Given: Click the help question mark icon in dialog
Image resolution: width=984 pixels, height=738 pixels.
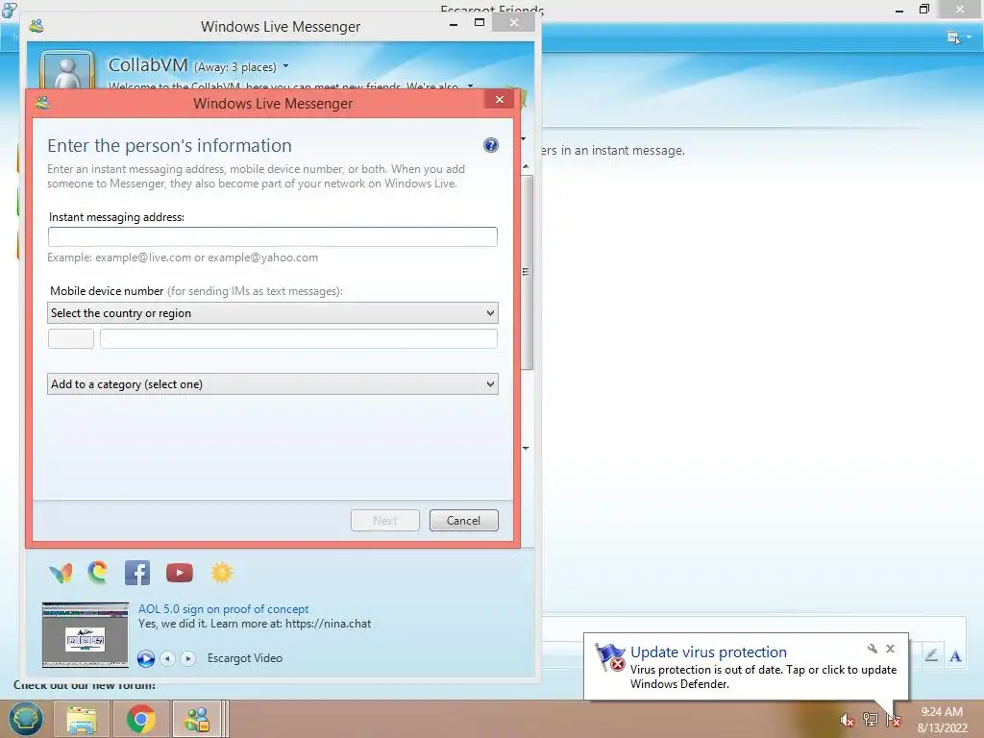Looking at the screenshot, I should (491, 146).
